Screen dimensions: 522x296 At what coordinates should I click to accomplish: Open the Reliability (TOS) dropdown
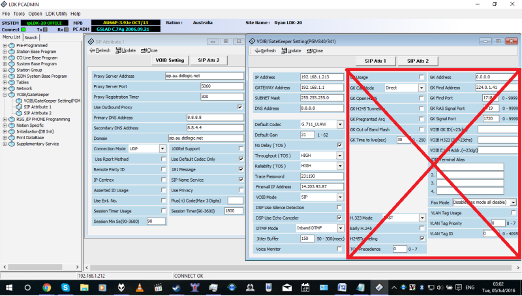[x=340, y=166]
